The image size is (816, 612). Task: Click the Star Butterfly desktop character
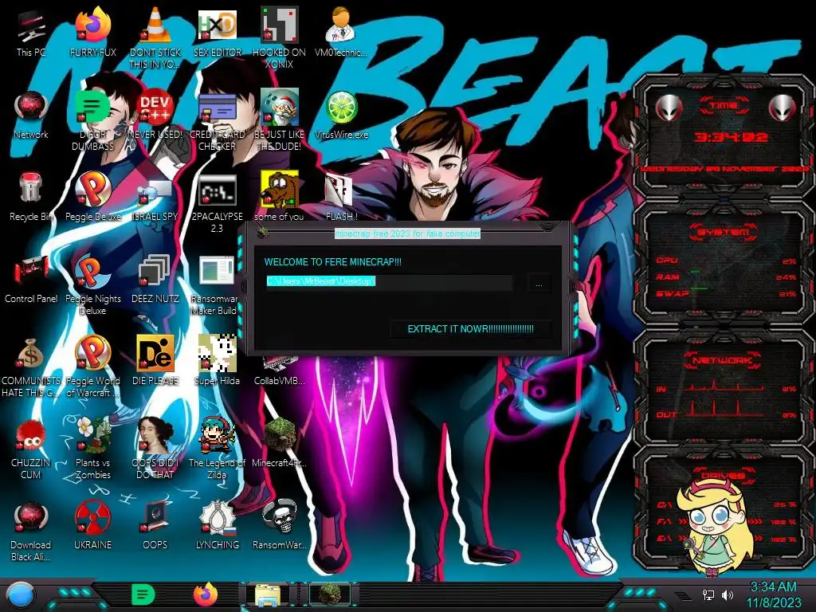(x=716, y=529)
